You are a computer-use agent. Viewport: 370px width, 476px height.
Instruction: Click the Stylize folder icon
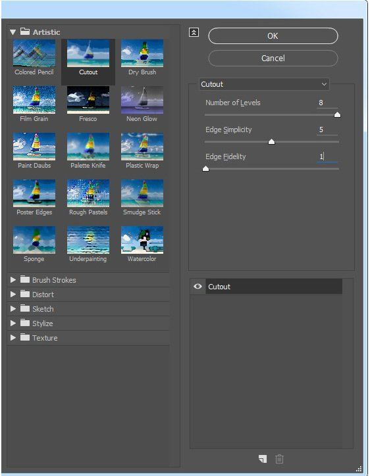coord(25,323)
